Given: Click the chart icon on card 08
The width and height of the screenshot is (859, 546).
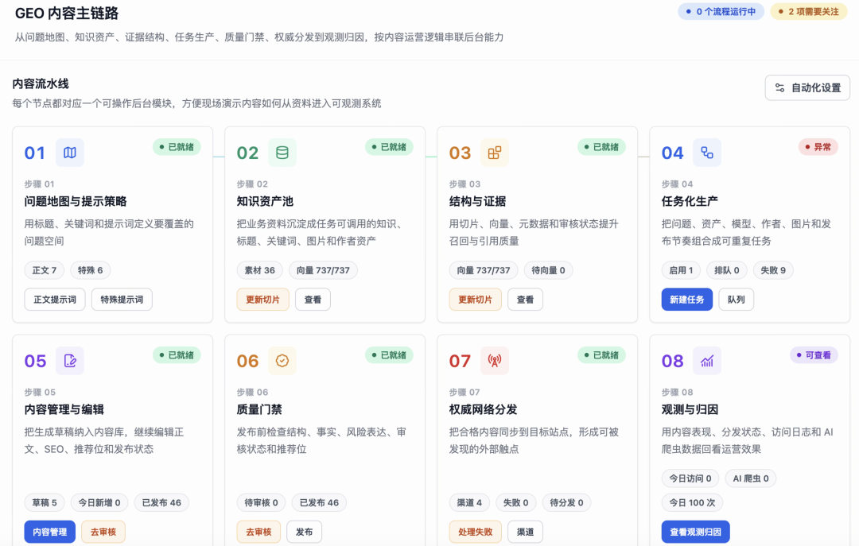Looking at the screenshot, I should 707,361.
